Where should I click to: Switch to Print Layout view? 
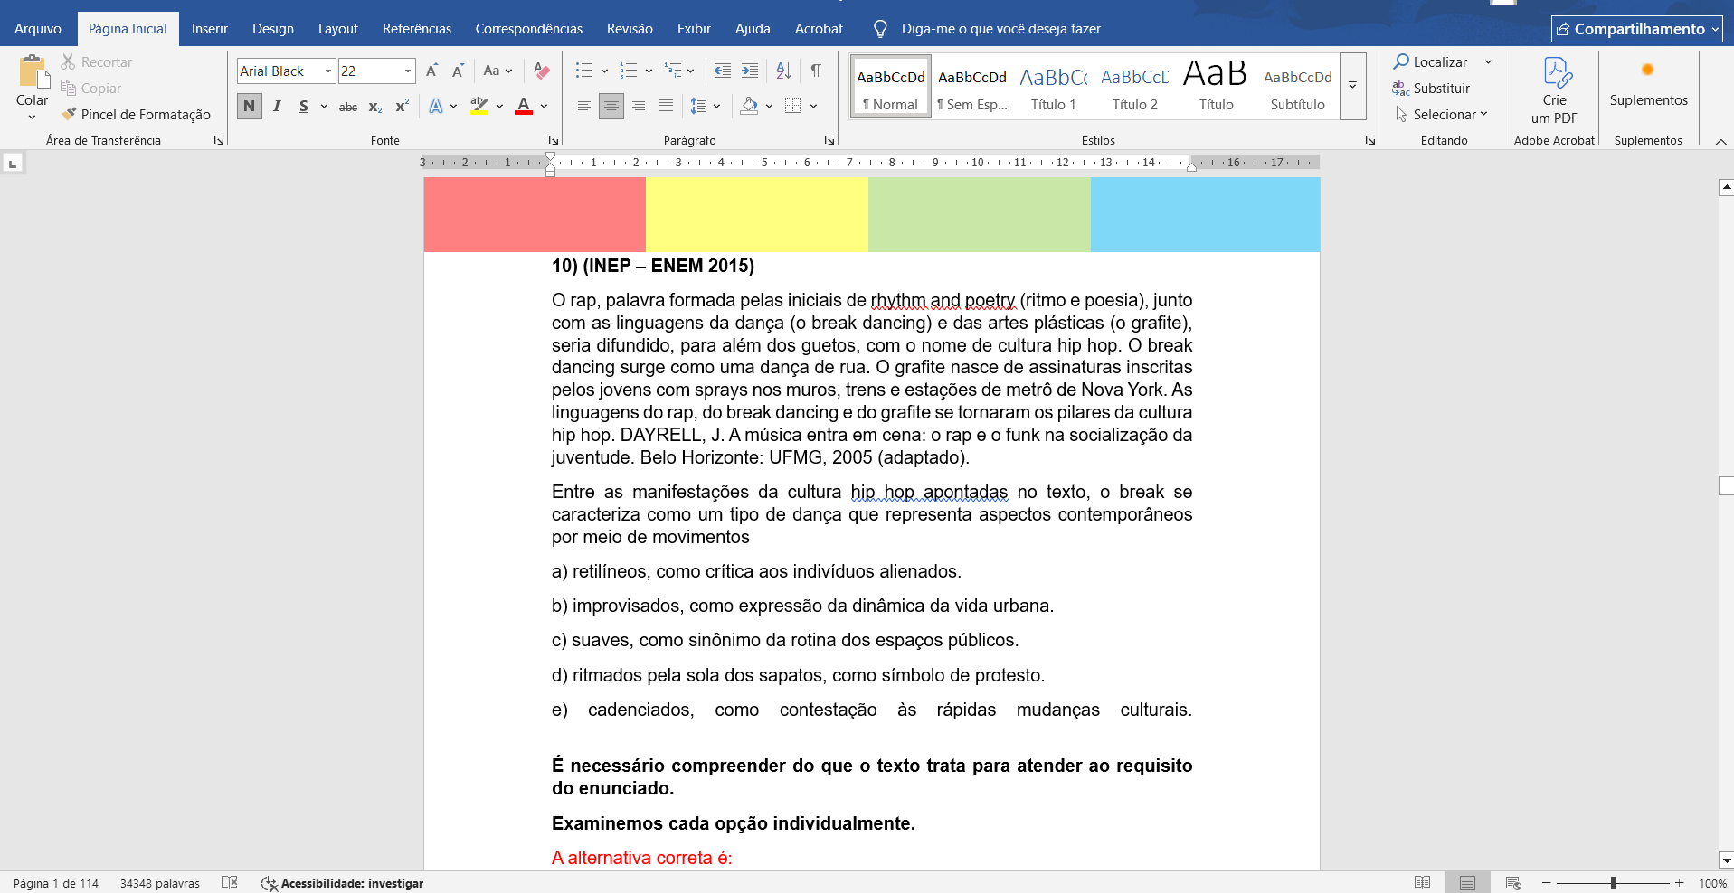tap(1467, 883)
